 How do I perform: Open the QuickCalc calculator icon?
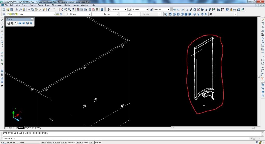click(97, 10)
